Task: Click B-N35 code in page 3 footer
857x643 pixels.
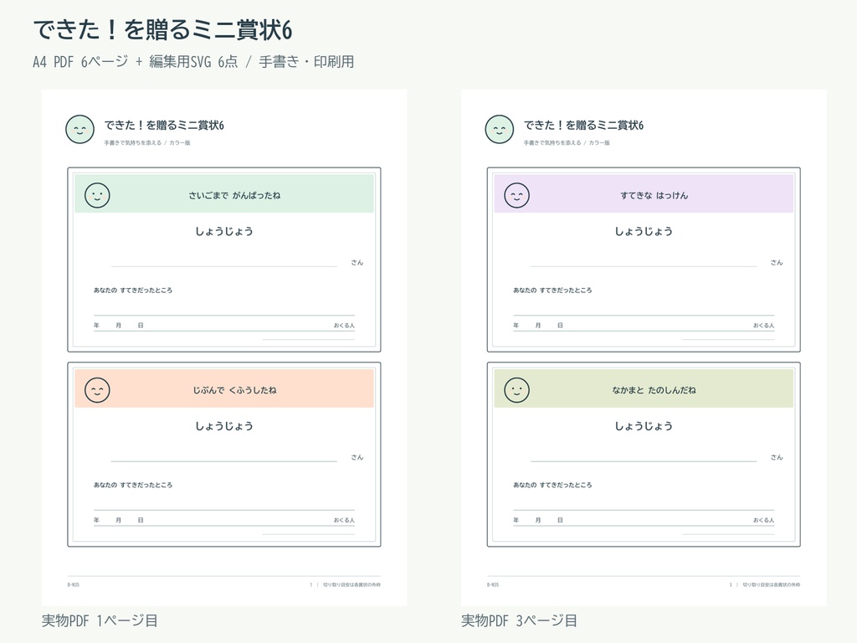Action: pyautogui.click(x=493, y=584)
